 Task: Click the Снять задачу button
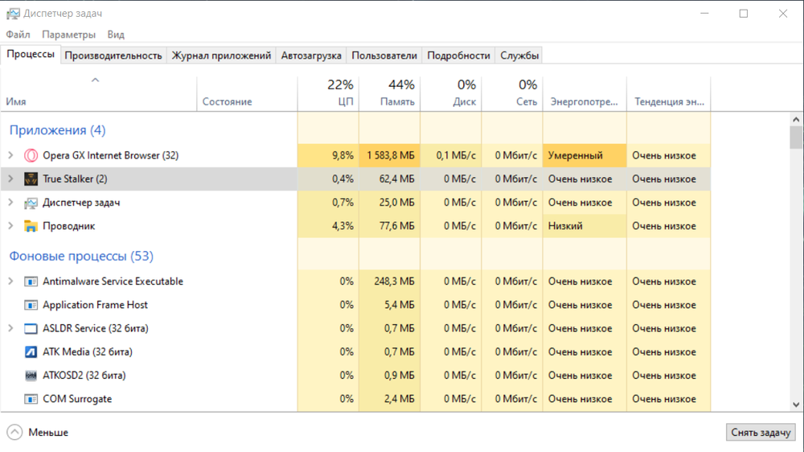(x=761, y=432)
